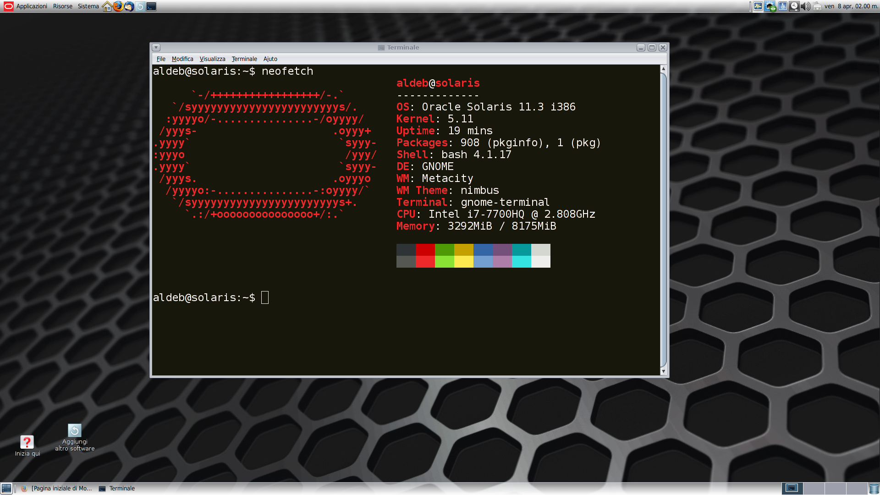Click the wired network plug icon
The image size is (880, 495).
pyautogui.click(x=817, y=6)
